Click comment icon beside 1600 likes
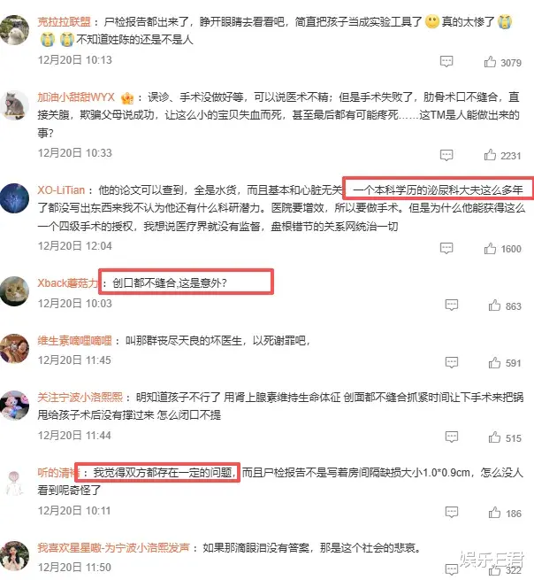Image resolution: width=534 pixels, height=580 pixels. click(446, 248)
